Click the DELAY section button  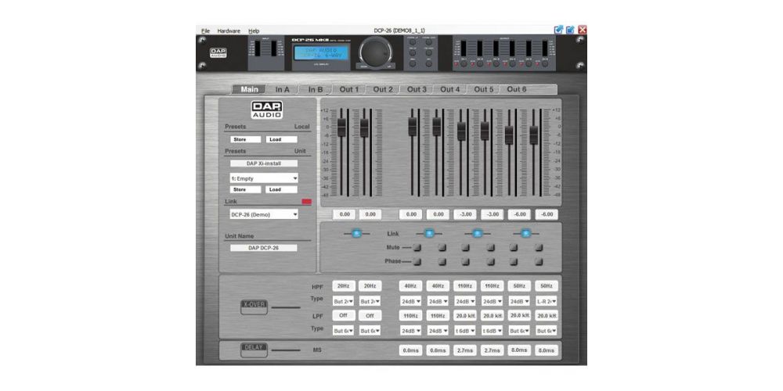(x=254, y=350)
